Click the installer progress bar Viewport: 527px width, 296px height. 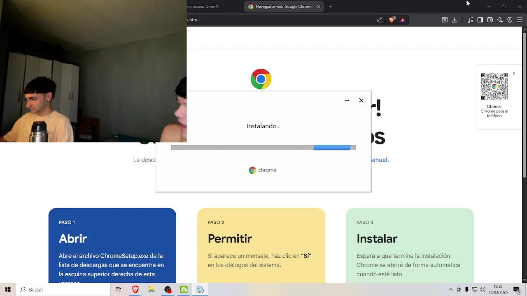pyautogui.click(x=263, y=147)
